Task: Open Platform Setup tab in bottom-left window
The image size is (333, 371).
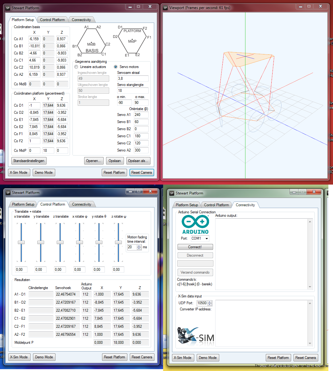Action: [23, 204]
